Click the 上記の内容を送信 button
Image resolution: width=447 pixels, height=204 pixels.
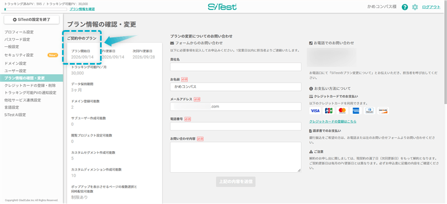236,182
